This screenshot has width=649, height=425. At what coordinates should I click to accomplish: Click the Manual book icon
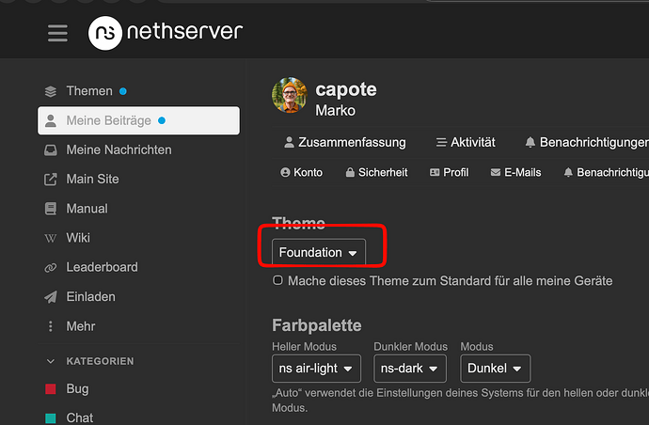51,209
